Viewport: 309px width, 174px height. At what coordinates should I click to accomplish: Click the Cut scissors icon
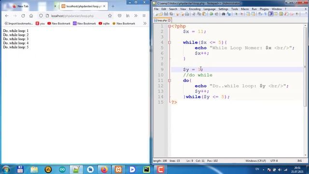194,14
